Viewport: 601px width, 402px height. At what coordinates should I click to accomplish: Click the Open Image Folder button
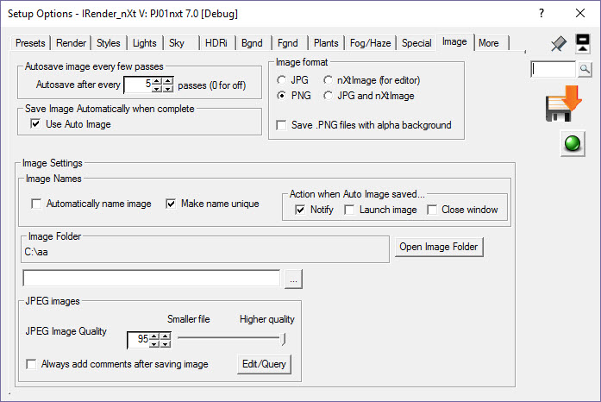440,248
